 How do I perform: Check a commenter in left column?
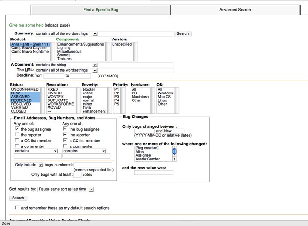click(x=17, y=146)
